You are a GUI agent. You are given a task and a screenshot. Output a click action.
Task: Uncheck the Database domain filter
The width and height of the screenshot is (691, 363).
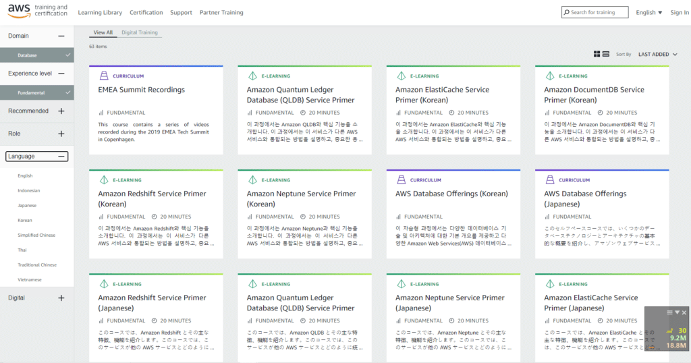click(67, 55)
